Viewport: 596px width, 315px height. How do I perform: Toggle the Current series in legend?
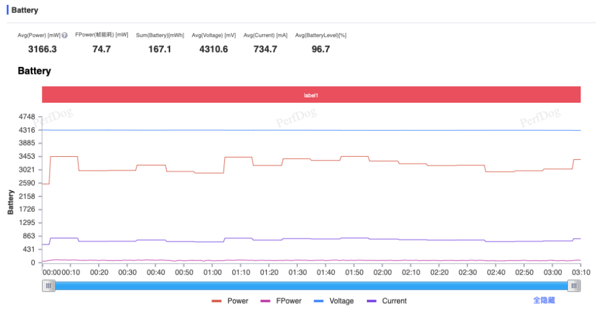point(387,301)
